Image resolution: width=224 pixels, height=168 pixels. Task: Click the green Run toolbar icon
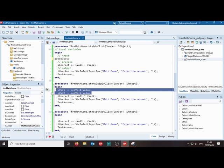[59, 32]
